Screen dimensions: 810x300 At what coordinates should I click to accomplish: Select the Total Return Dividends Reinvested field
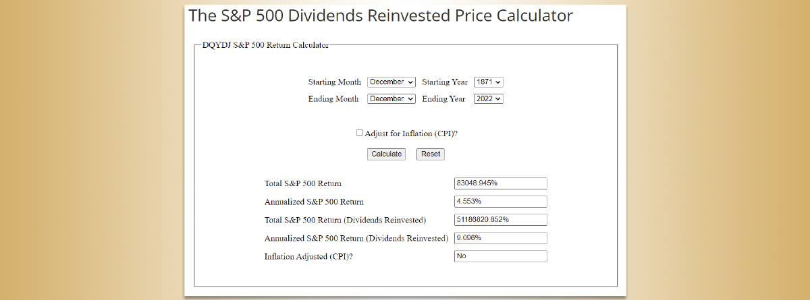(501, 220)
